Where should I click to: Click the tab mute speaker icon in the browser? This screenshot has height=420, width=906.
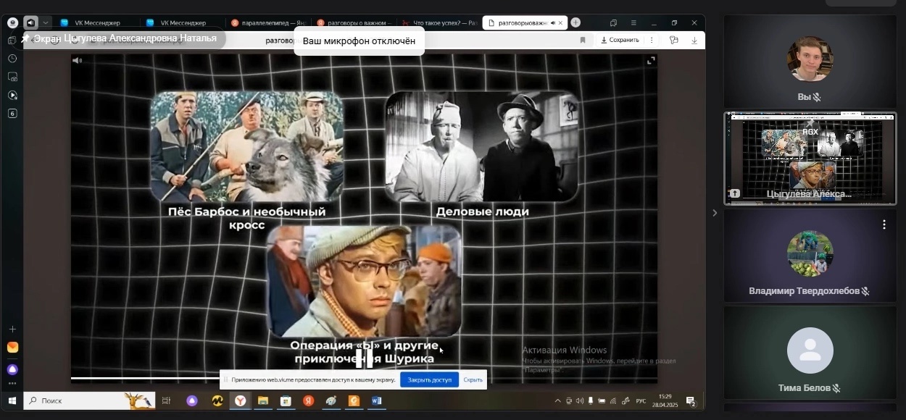(30, 23)
